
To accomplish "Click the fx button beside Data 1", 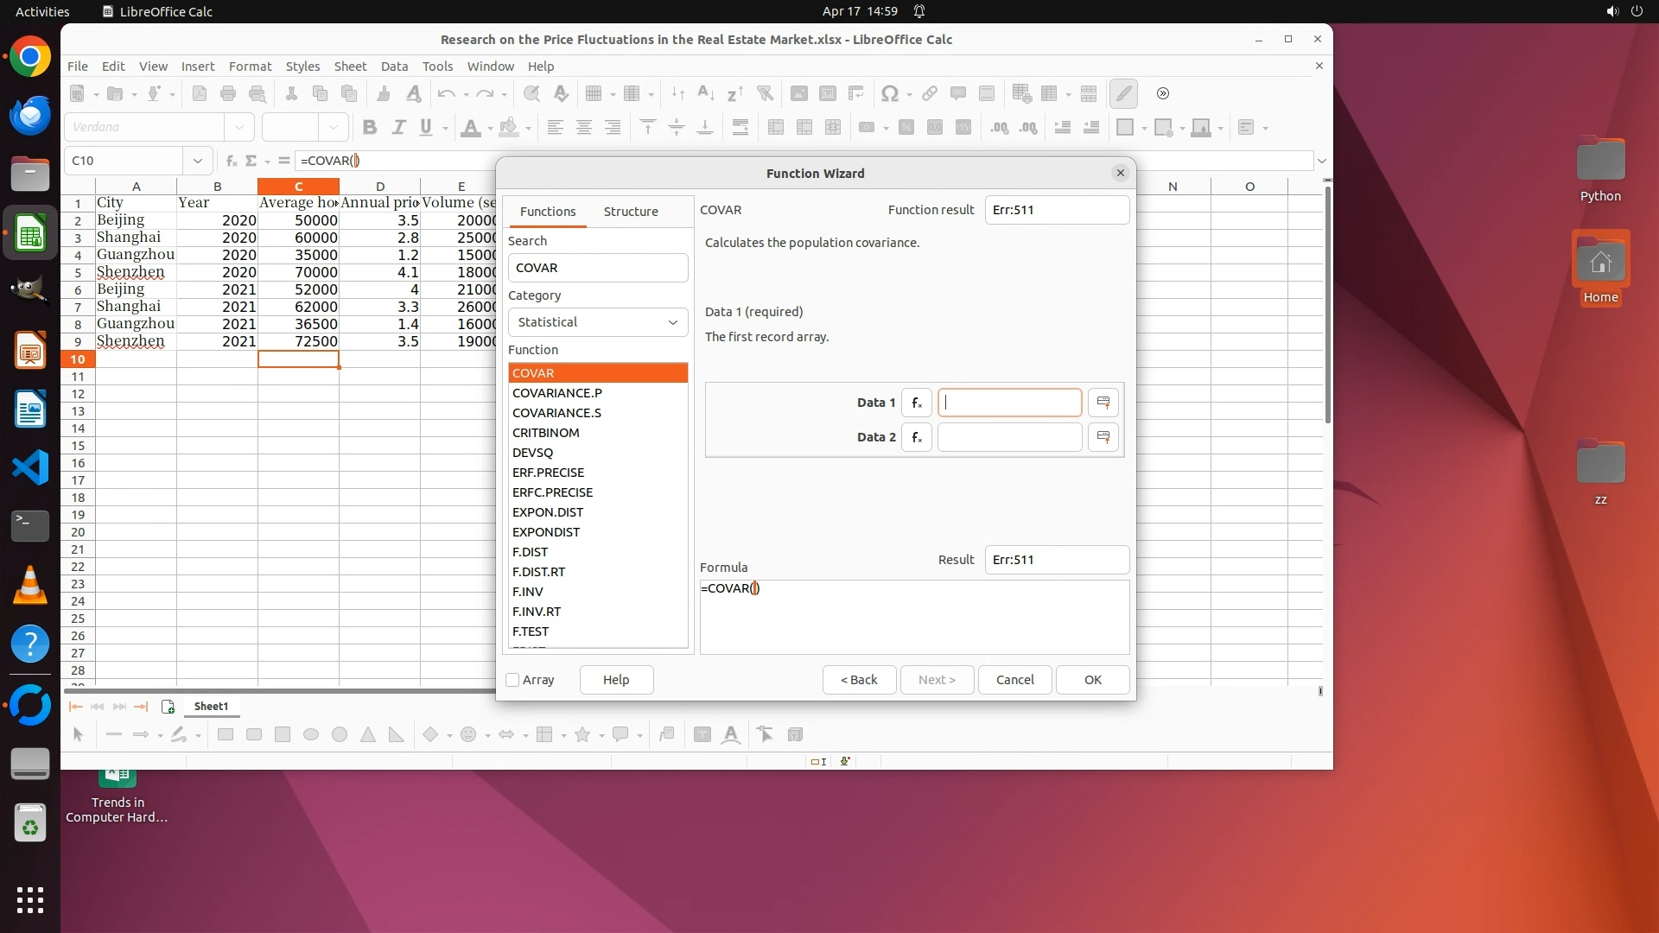I will pos(916,403).
